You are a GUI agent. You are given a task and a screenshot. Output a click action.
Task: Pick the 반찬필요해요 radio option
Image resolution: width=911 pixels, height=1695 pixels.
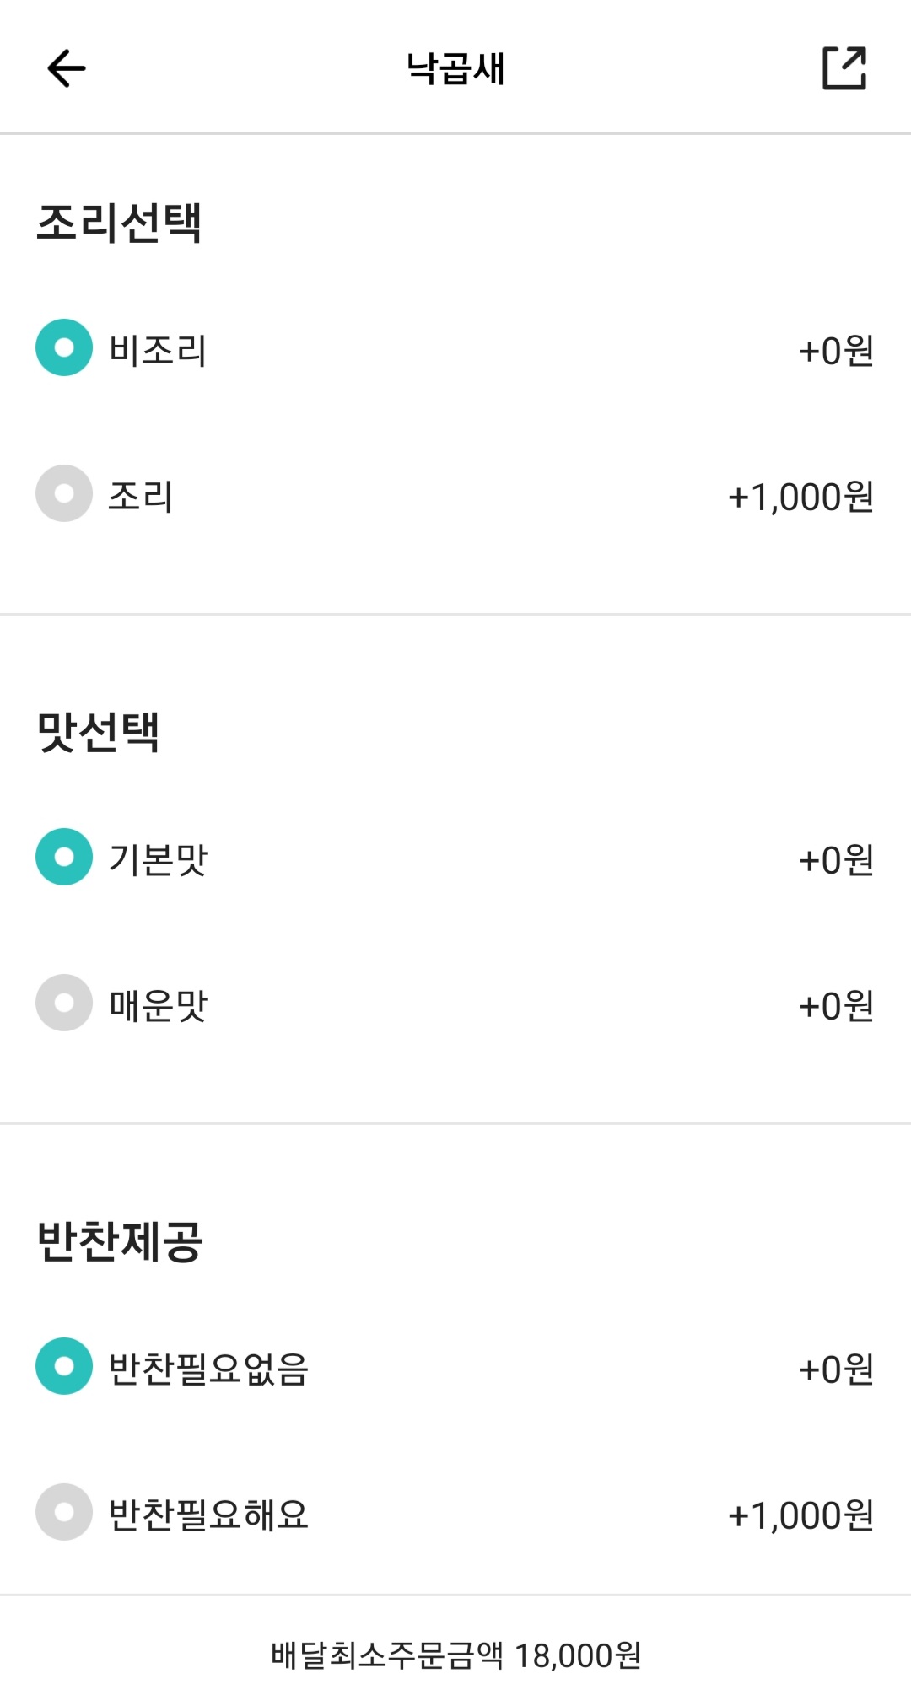point(64,1512)
